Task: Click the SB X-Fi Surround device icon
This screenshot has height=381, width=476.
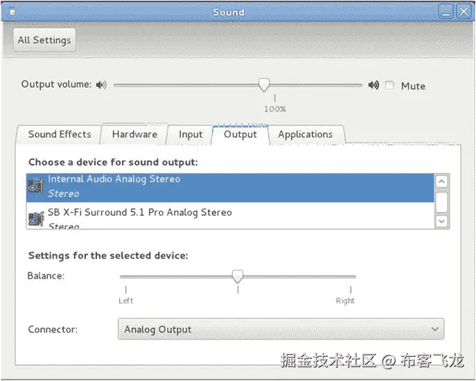Action: [36, 219]
